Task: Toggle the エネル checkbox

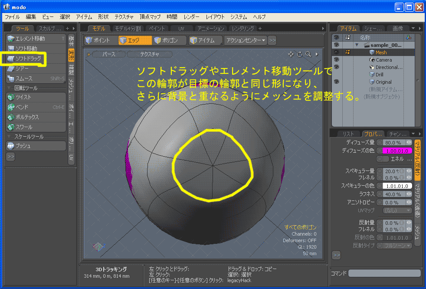Action: click(383, 159)
